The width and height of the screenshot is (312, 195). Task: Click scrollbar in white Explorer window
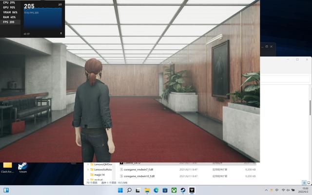tap(310, 107)
